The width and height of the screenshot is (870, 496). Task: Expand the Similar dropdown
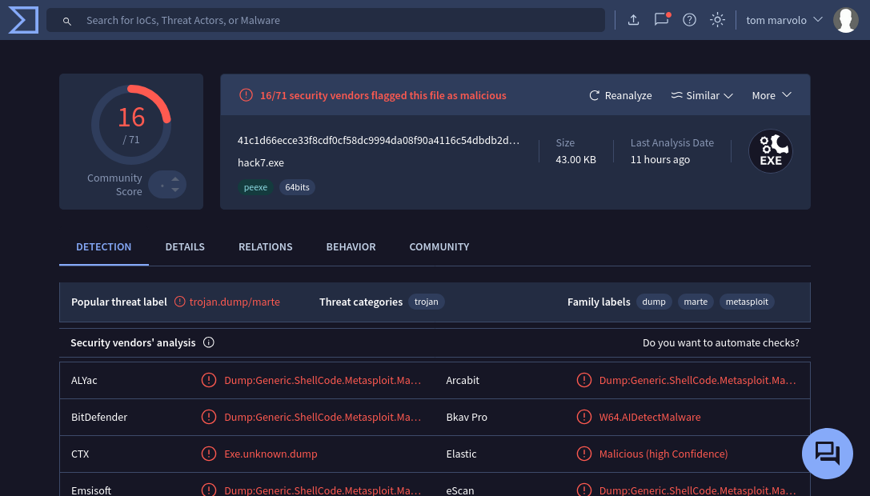click(x=702, y=95)
